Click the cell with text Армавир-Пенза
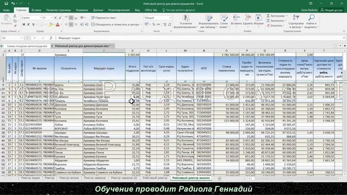 pos(104,152)
